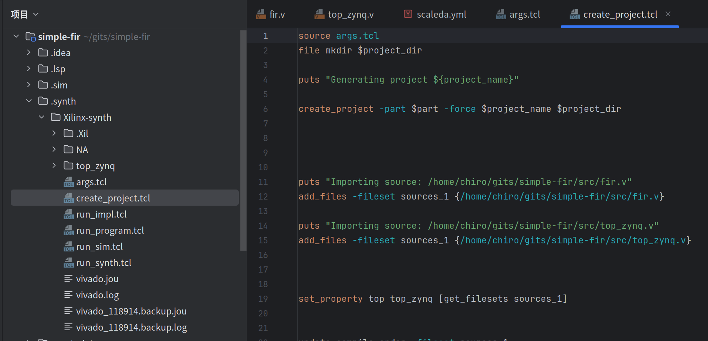The image size is (708, 341).
Task: Click the Verilog icon on top_zynq.v tab
Action: pos(320,14)
